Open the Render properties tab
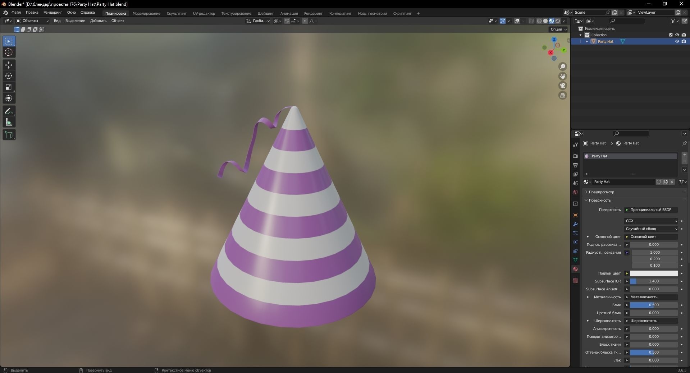690x373 pixels. [575, 156]
